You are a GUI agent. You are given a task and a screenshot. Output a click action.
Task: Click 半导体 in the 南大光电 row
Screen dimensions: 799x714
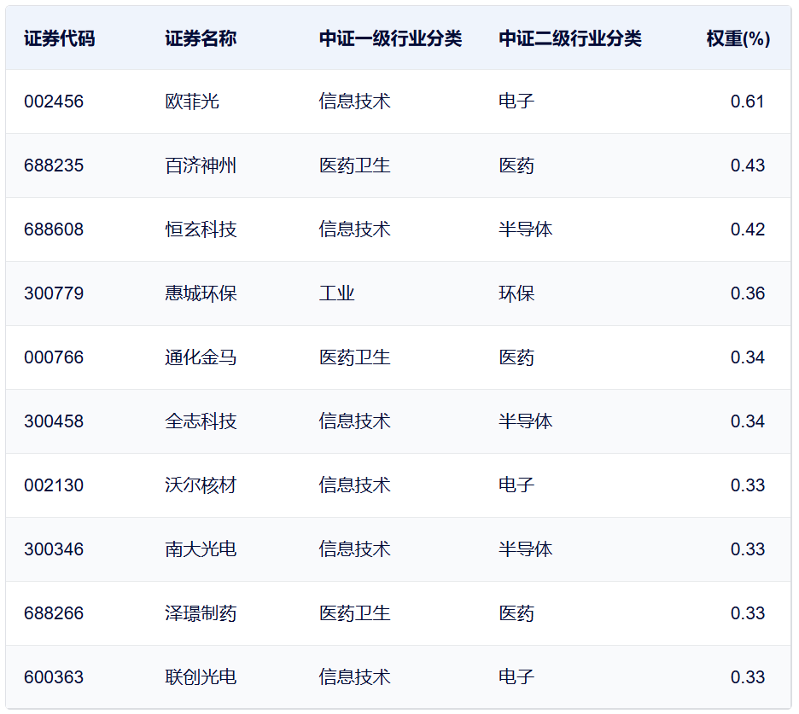(x=525, y=549)
